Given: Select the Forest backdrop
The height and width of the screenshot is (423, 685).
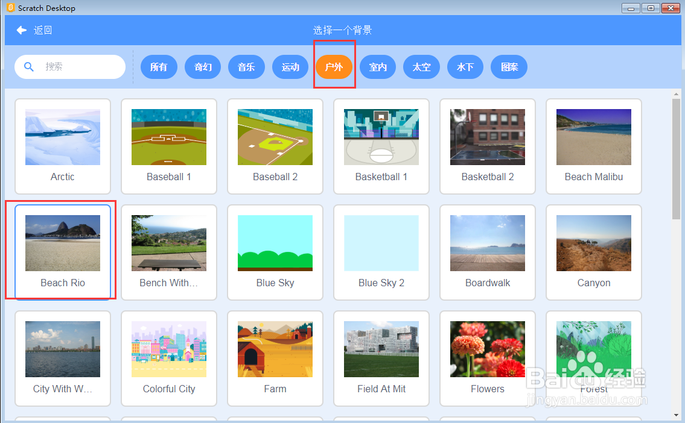Looking at the screenshot, I should click(594, 358).
